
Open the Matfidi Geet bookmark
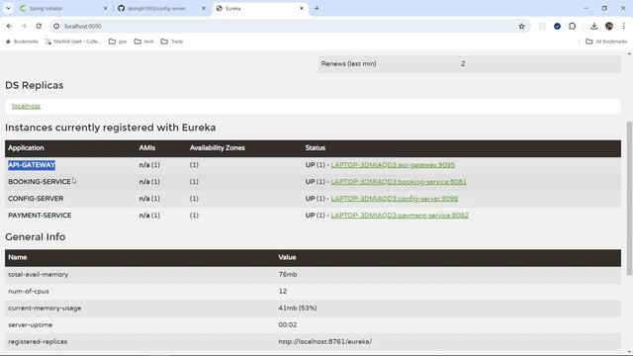(x=73, y=42)
